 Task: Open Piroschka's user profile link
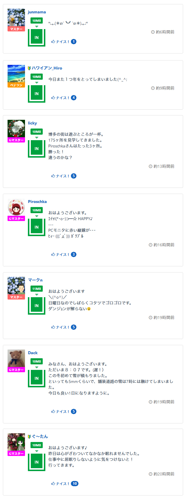tap(37, 202)
